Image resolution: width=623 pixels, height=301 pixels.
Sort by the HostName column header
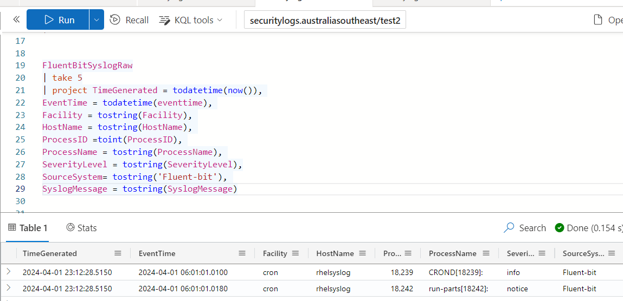point(335,253)
